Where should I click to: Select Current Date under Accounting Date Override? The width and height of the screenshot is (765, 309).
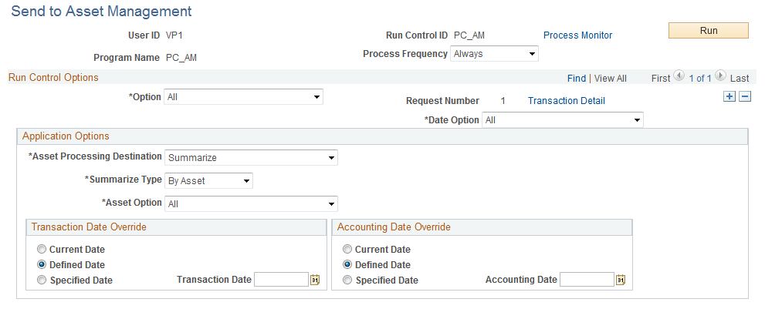coord(347,250)
